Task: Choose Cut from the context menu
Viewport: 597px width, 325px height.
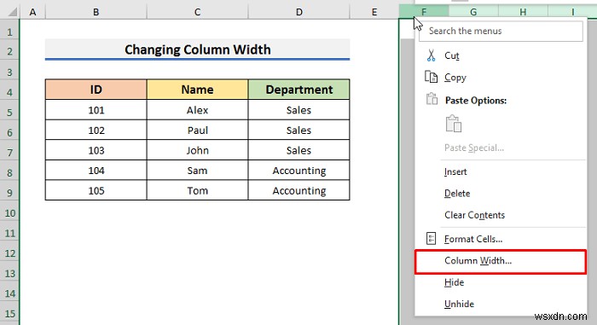Action: click(500, 55)
